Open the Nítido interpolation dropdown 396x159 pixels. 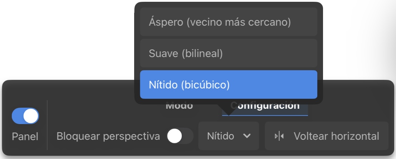(x=229, y=136)
